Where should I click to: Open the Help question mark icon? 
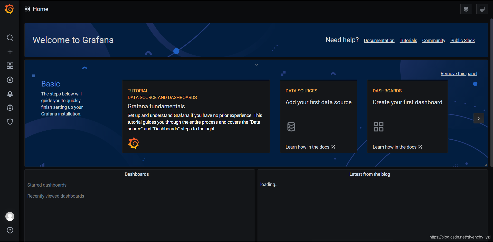[10, 230]
